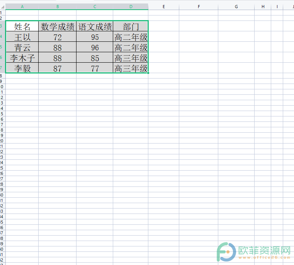Select column E header

(164, 7)
